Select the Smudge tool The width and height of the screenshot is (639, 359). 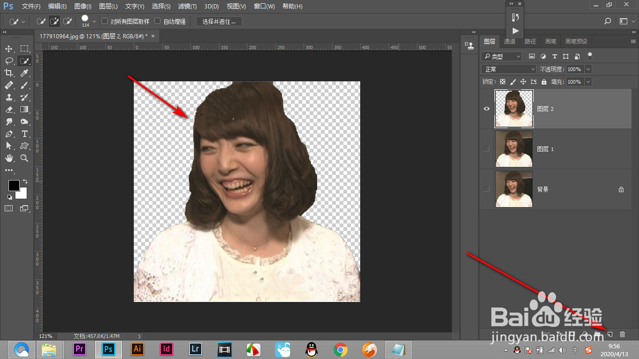click(x=9, y=122)
